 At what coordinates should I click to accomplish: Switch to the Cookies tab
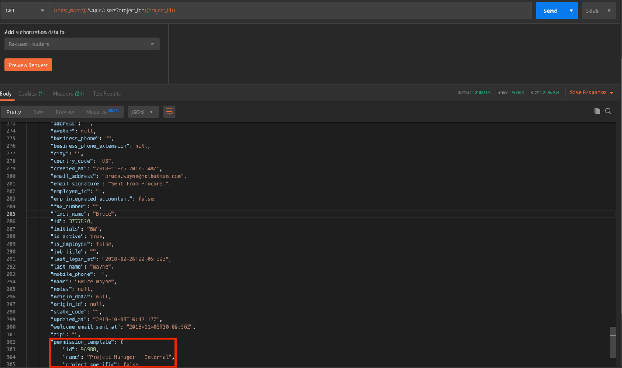pos(31,94)
